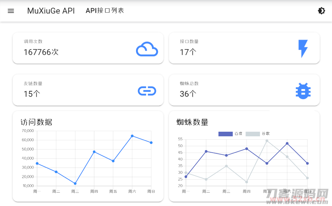This screenshot has width=332, height=206.
Task: Click the 百度 legend color marker
Action: (x=225, y=134)
